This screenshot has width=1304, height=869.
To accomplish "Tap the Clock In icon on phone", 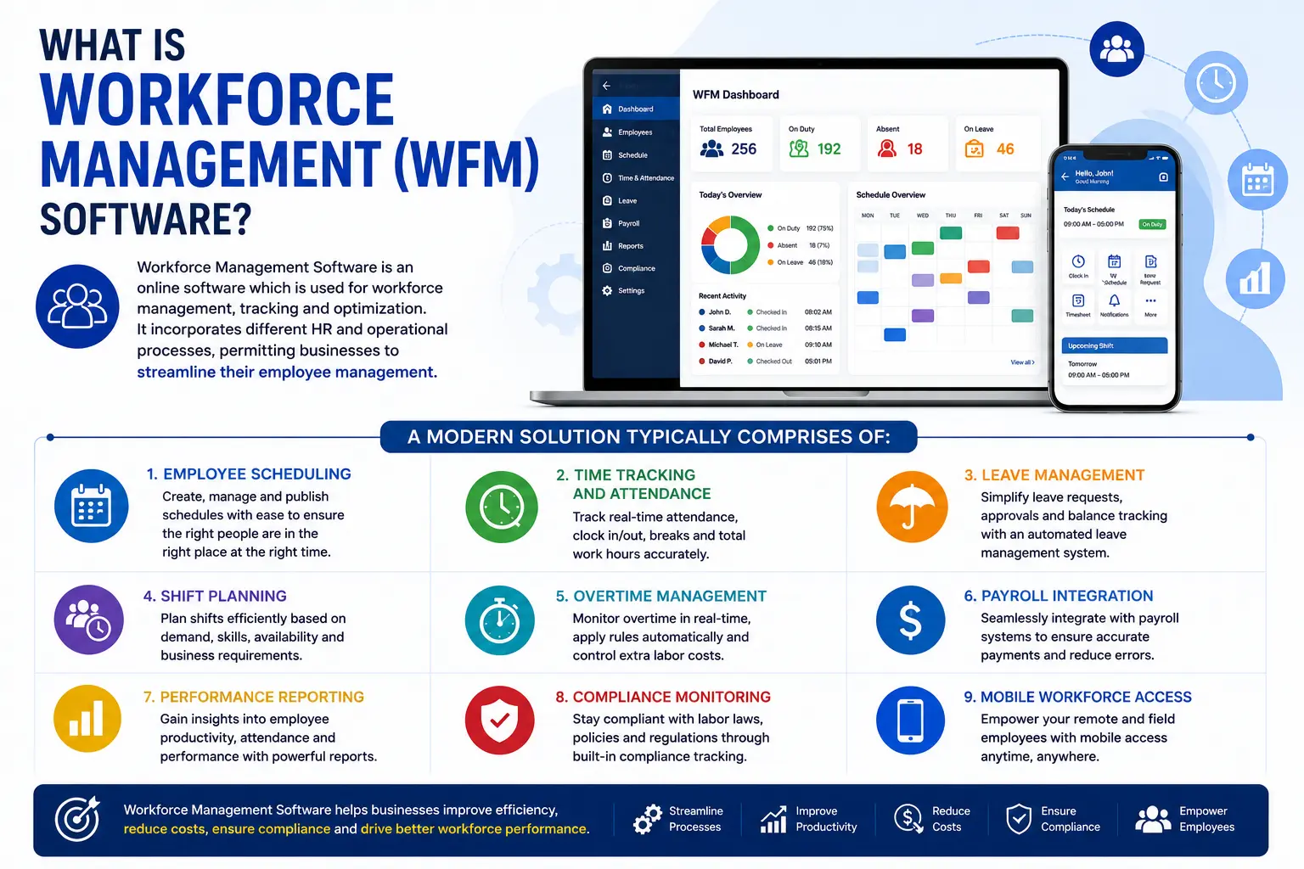I will tap(1078, 261).
